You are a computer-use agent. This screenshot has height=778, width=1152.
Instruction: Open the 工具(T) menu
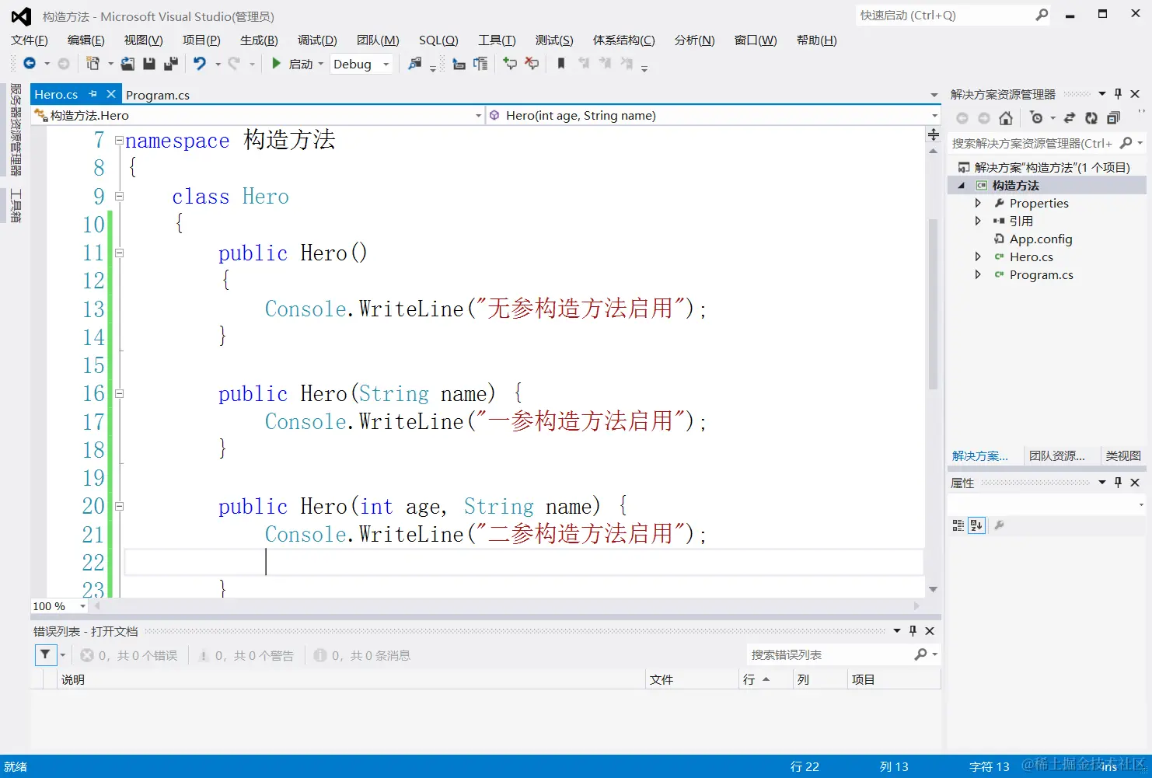497,40
